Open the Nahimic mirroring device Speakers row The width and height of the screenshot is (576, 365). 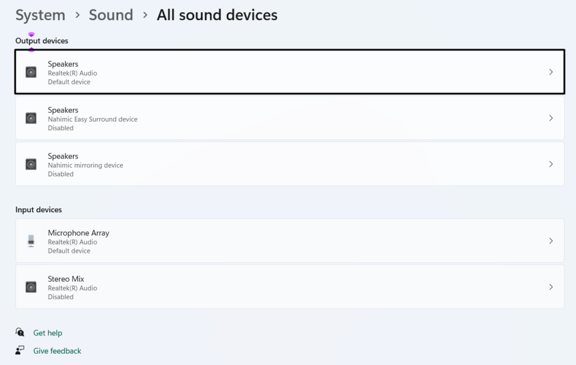click(x=281, y=164)
